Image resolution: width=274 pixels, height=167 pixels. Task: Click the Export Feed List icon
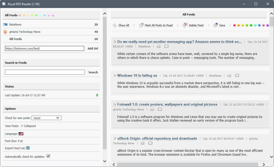28,148
